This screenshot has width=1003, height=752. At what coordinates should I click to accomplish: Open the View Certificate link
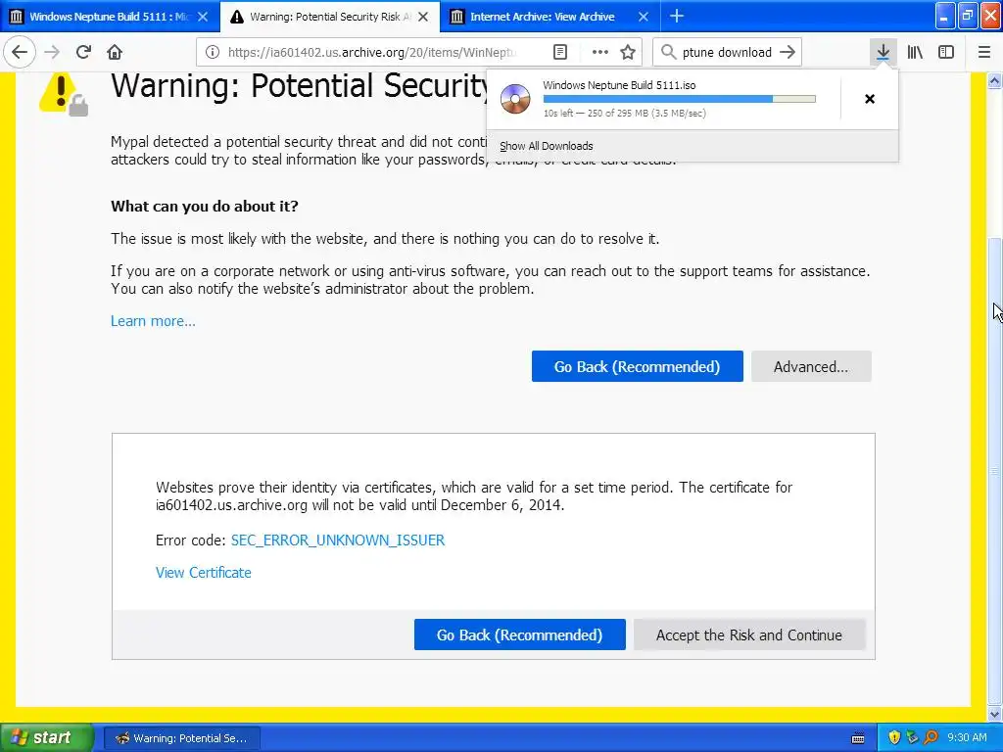point(204,572)
